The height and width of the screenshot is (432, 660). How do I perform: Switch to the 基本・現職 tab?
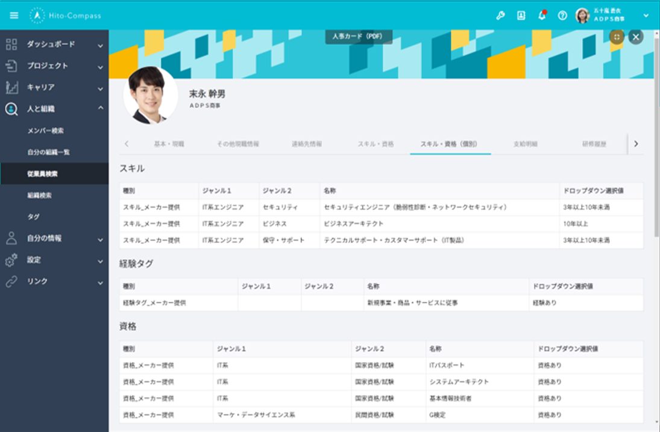169,144
